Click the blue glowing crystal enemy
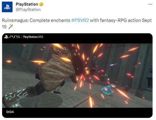Screen dimensions: 156x120 tap(108, 89)
